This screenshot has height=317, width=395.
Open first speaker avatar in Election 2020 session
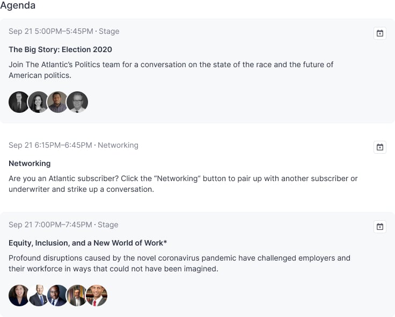(19, 102)
